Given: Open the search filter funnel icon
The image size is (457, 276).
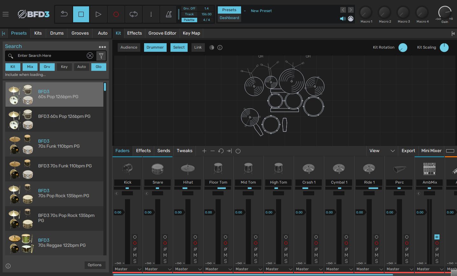Looking at the screenshot, I should (101, 56).
